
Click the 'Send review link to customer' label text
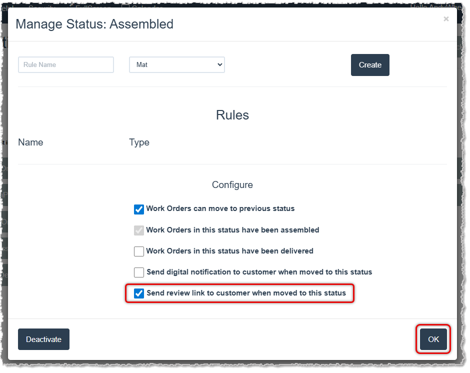tap(246, 293)
